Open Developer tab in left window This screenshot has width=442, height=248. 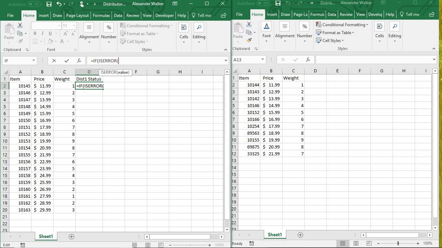164,15
